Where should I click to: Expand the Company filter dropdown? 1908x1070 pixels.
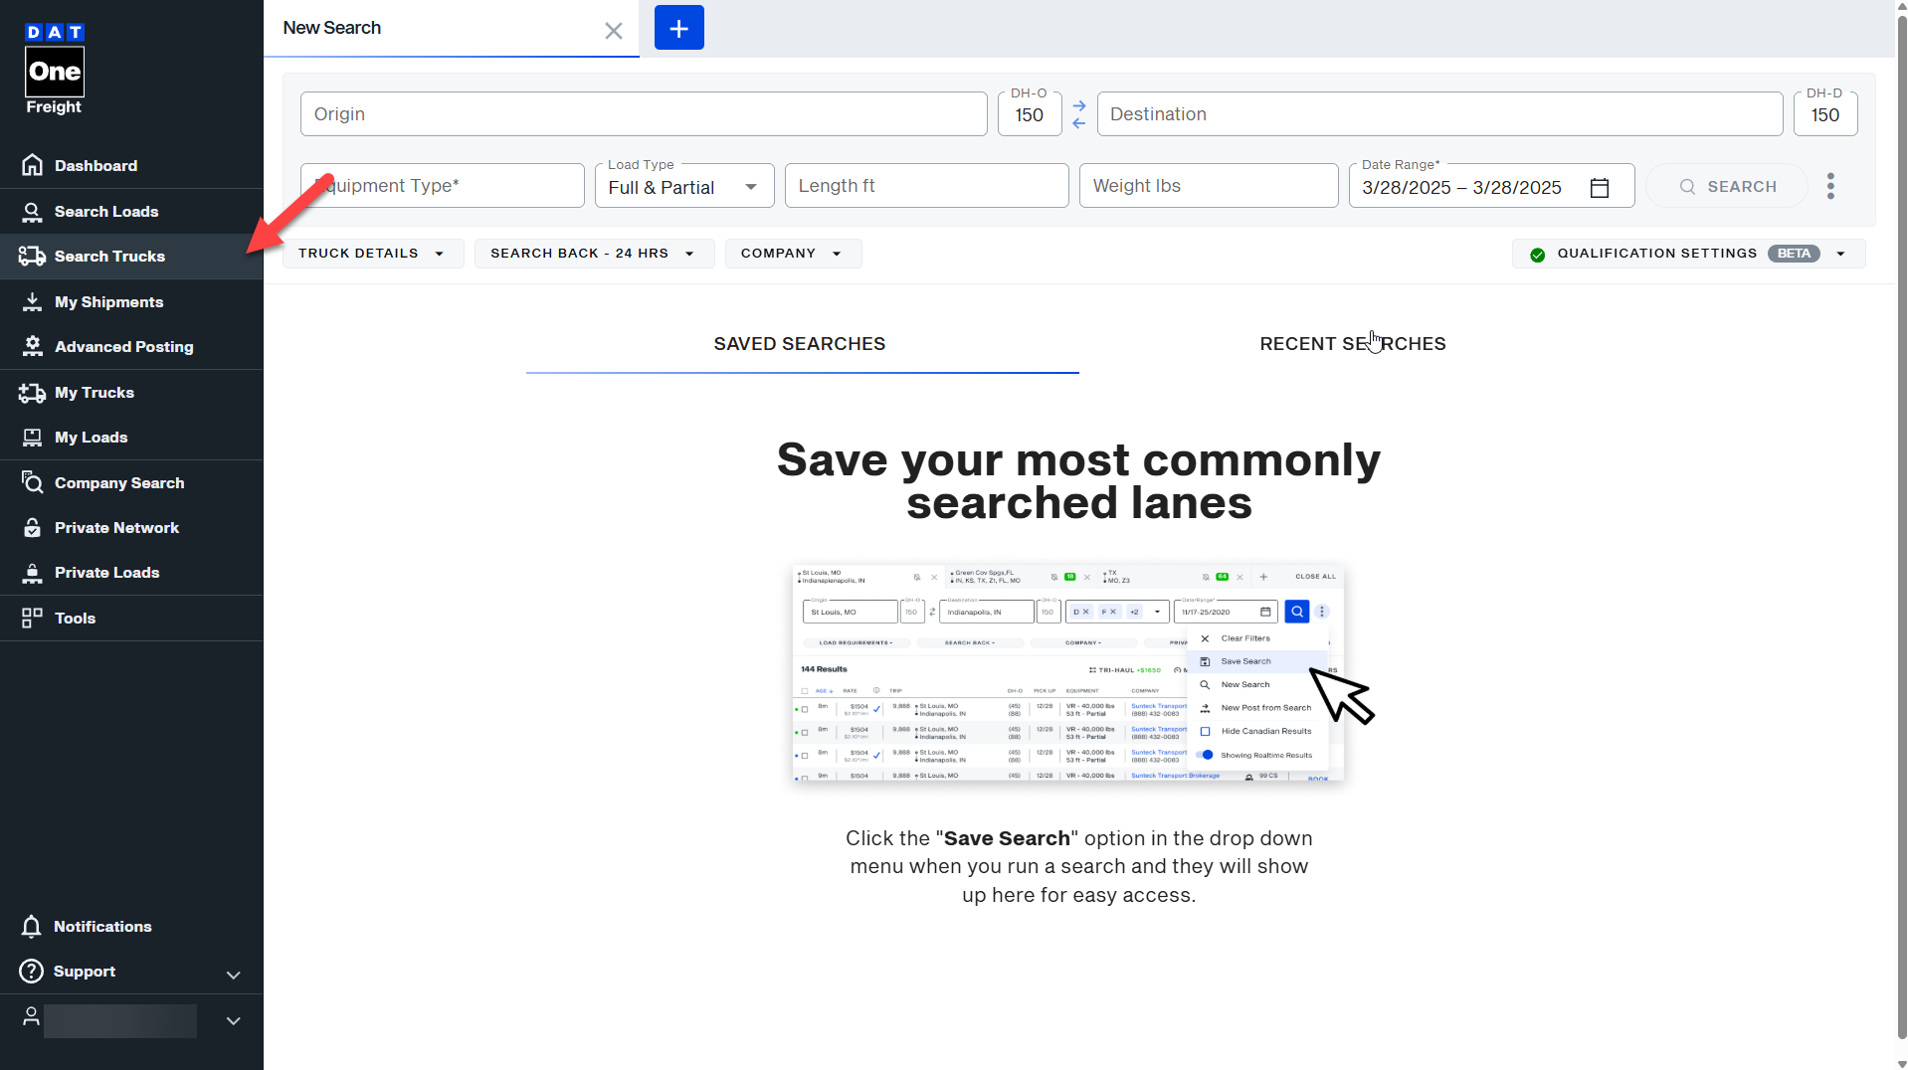793,254
